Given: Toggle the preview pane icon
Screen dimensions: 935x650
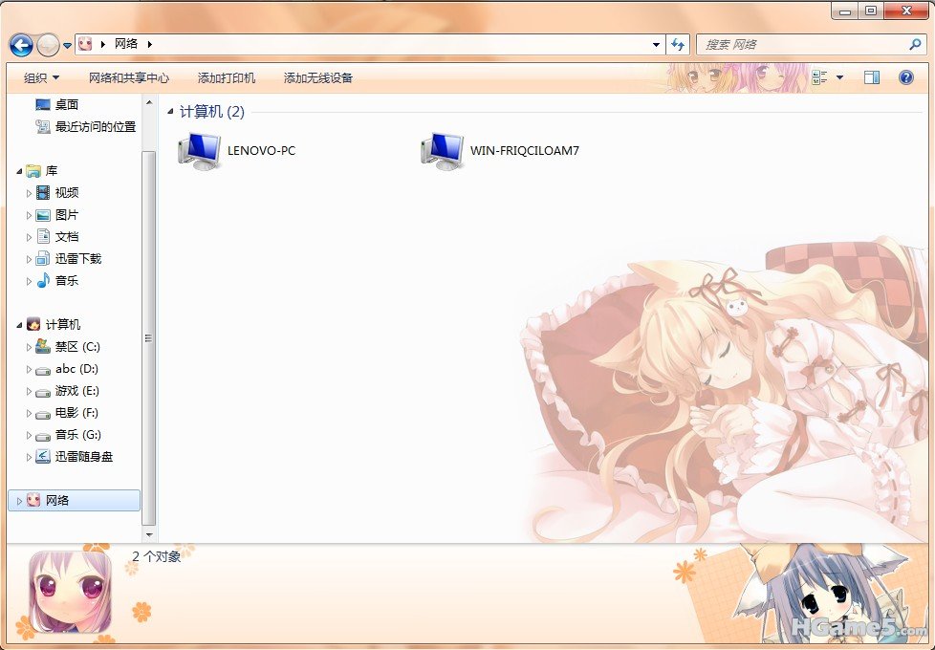Looking at the screenshot, I should click(x=872, y=77).
